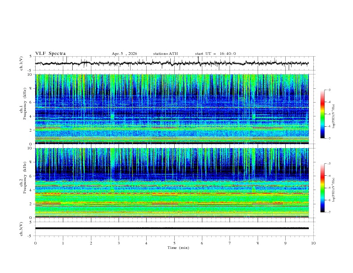Click the '-7' value on lower colorbar

tap(328, 212)
